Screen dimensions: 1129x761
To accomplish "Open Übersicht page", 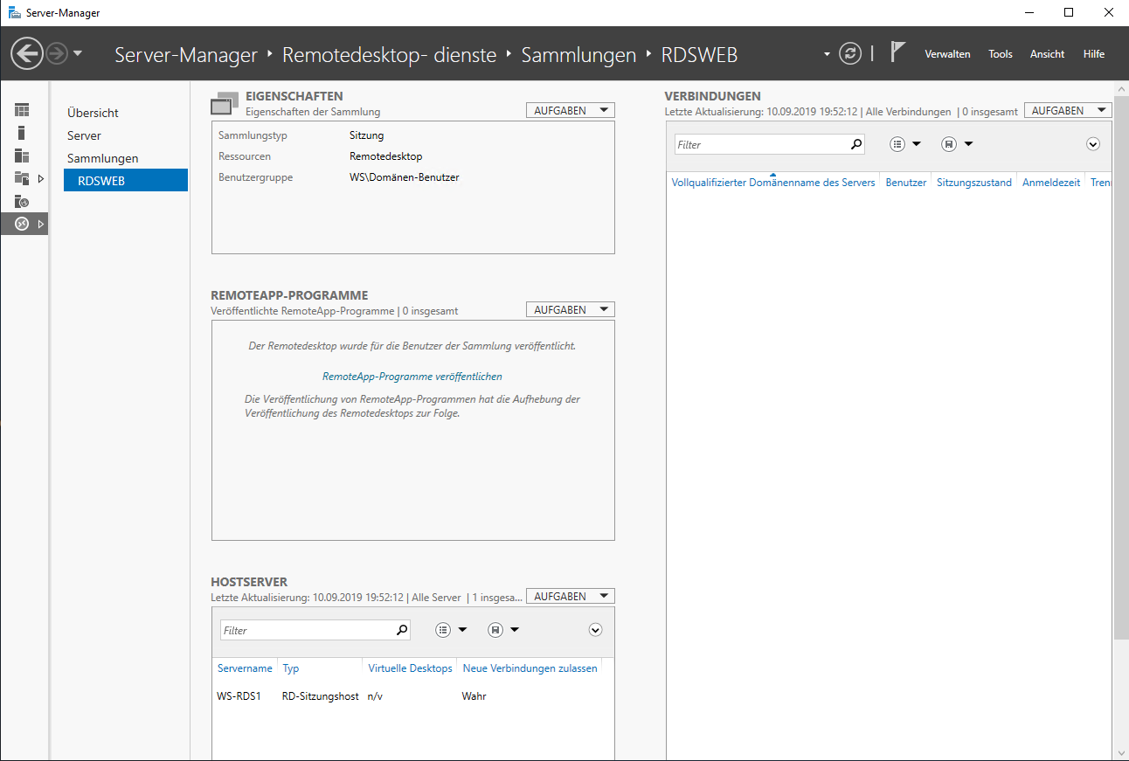I will point(93,113).
